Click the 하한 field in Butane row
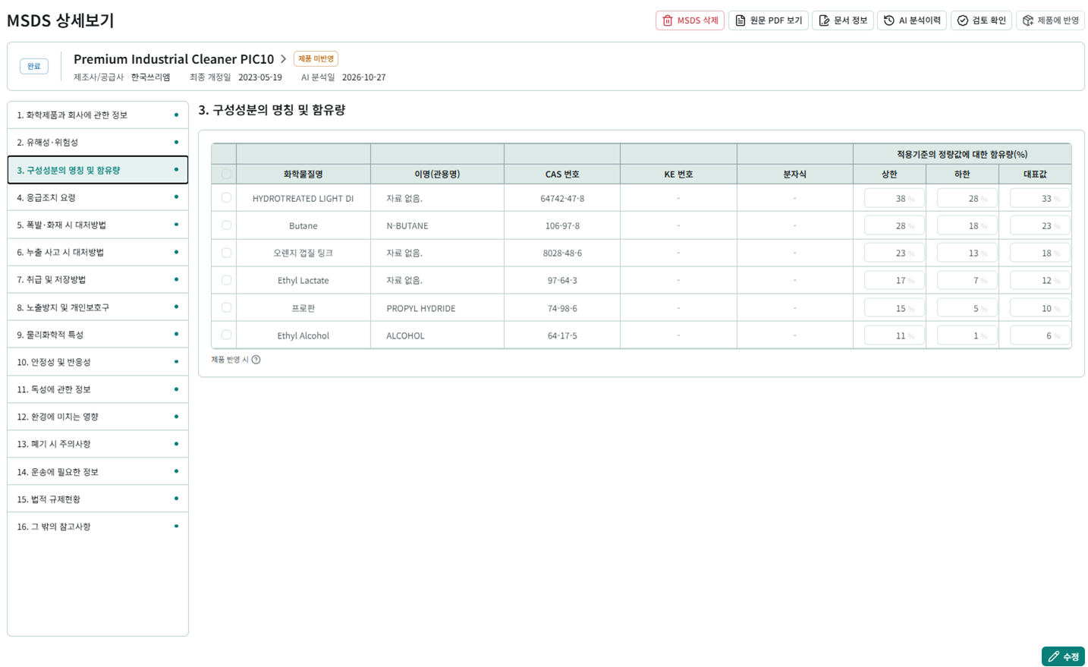The width and height of the screenshot is (1088, 667). coord(967,225)
